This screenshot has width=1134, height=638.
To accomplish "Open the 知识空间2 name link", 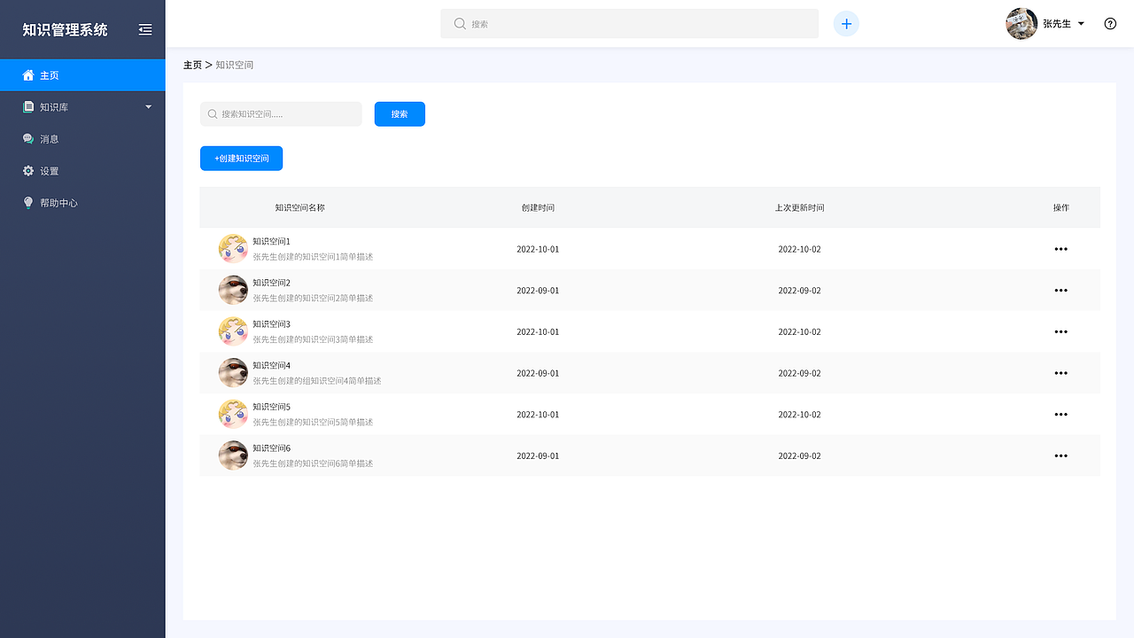I will 271,283.
